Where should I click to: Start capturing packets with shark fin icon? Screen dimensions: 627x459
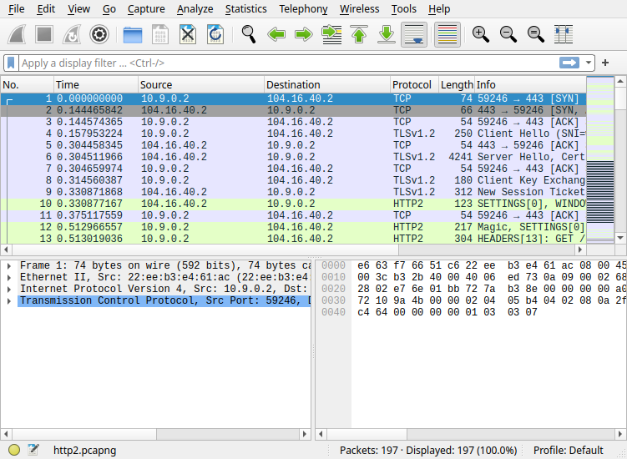coord(17,34)
